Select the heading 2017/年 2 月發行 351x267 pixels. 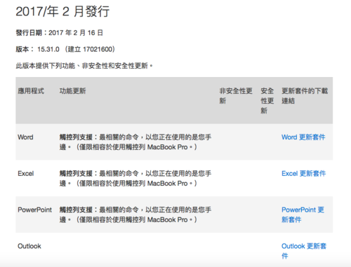tap(62, 11)
